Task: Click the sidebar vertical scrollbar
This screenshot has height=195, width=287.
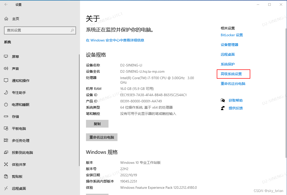Action: pos(79,110)
